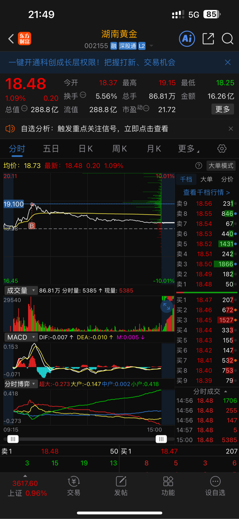This screenshot has height=519, width=239.
Task: Switch to the 周K tab
Action: point(119,149)
